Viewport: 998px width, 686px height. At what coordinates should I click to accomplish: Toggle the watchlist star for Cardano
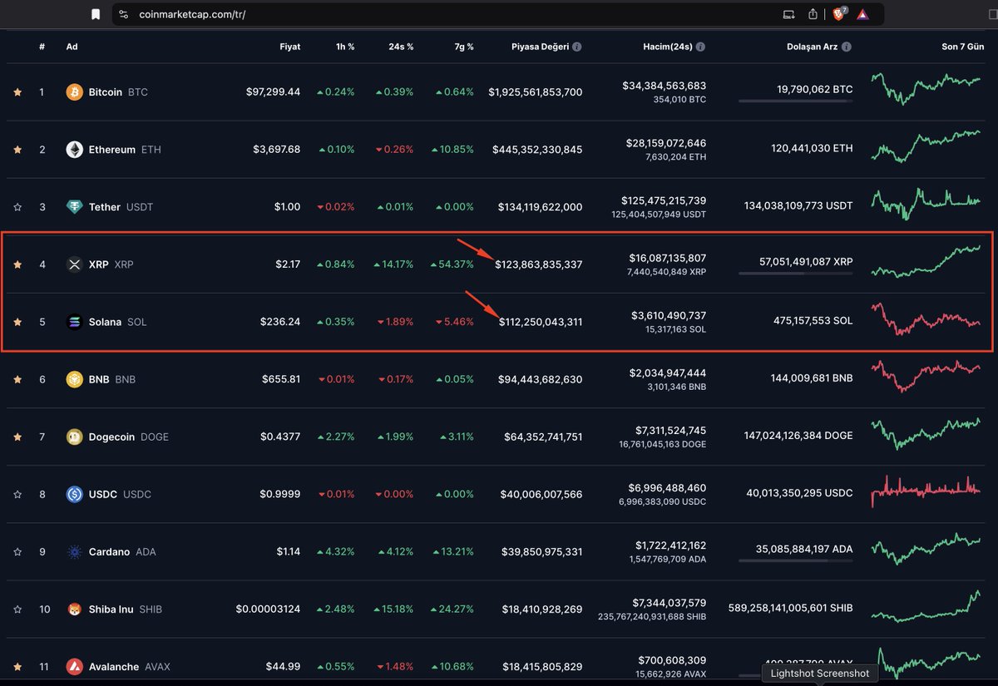coord(17,551)
